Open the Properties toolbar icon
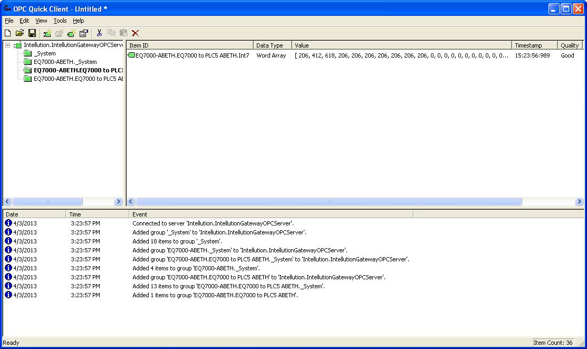This screenshot has height=349, width=587. point(83,33)
